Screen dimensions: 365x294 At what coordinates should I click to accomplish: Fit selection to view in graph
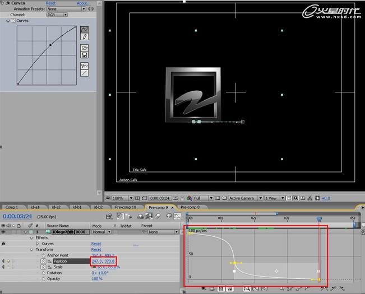click(x=256, y=288)
